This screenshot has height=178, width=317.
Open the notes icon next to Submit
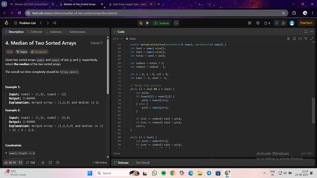(x=176, y=23)
